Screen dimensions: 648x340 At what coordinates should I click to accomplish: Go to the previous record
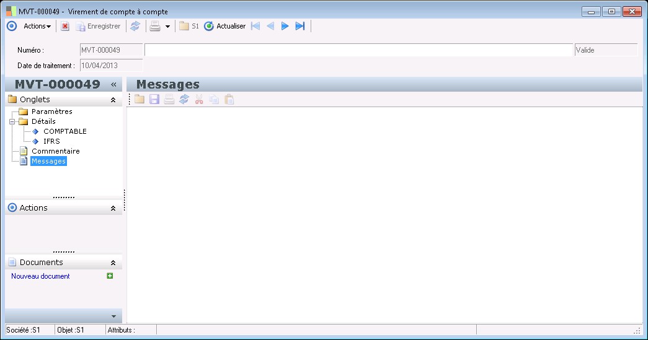[270, 26]
